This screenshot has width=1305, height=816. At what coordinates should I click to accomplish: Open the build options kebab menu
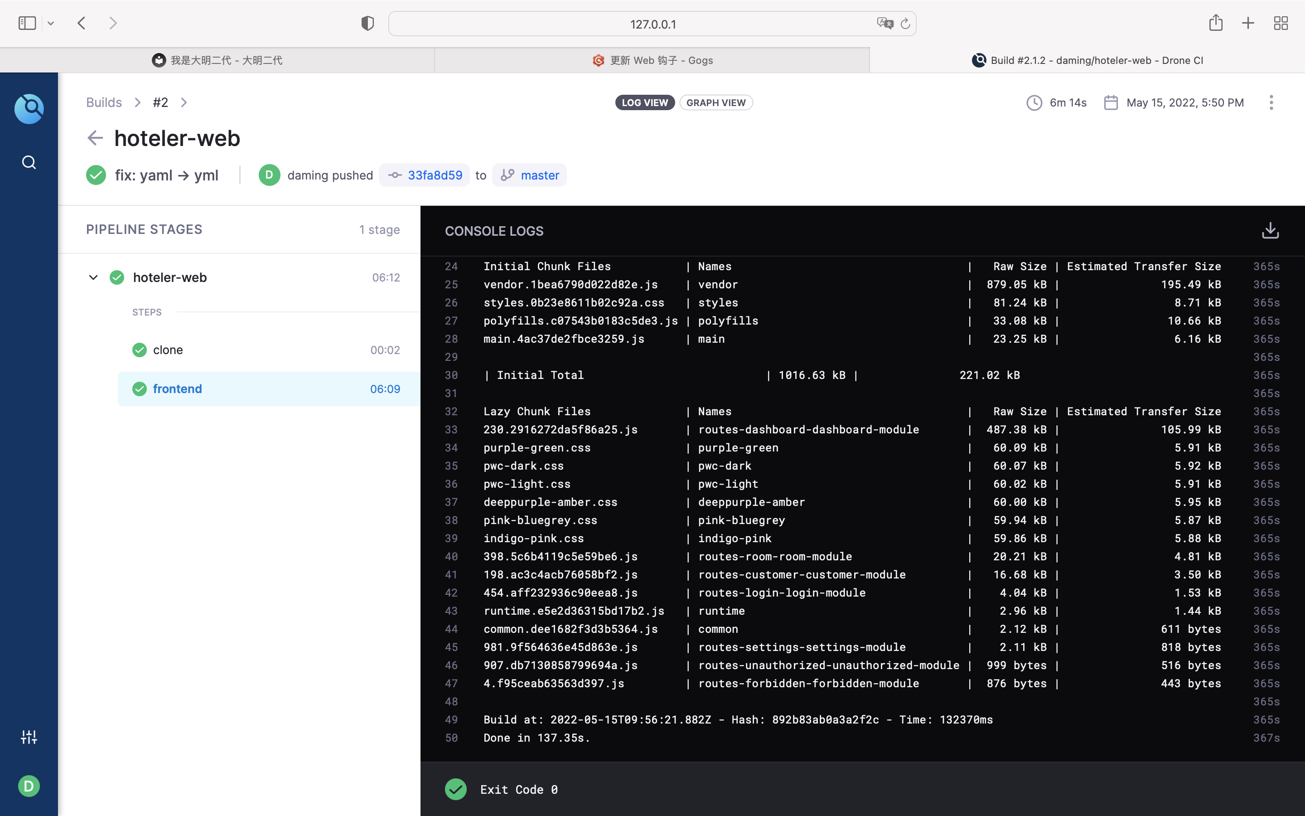coord(1271,102)
